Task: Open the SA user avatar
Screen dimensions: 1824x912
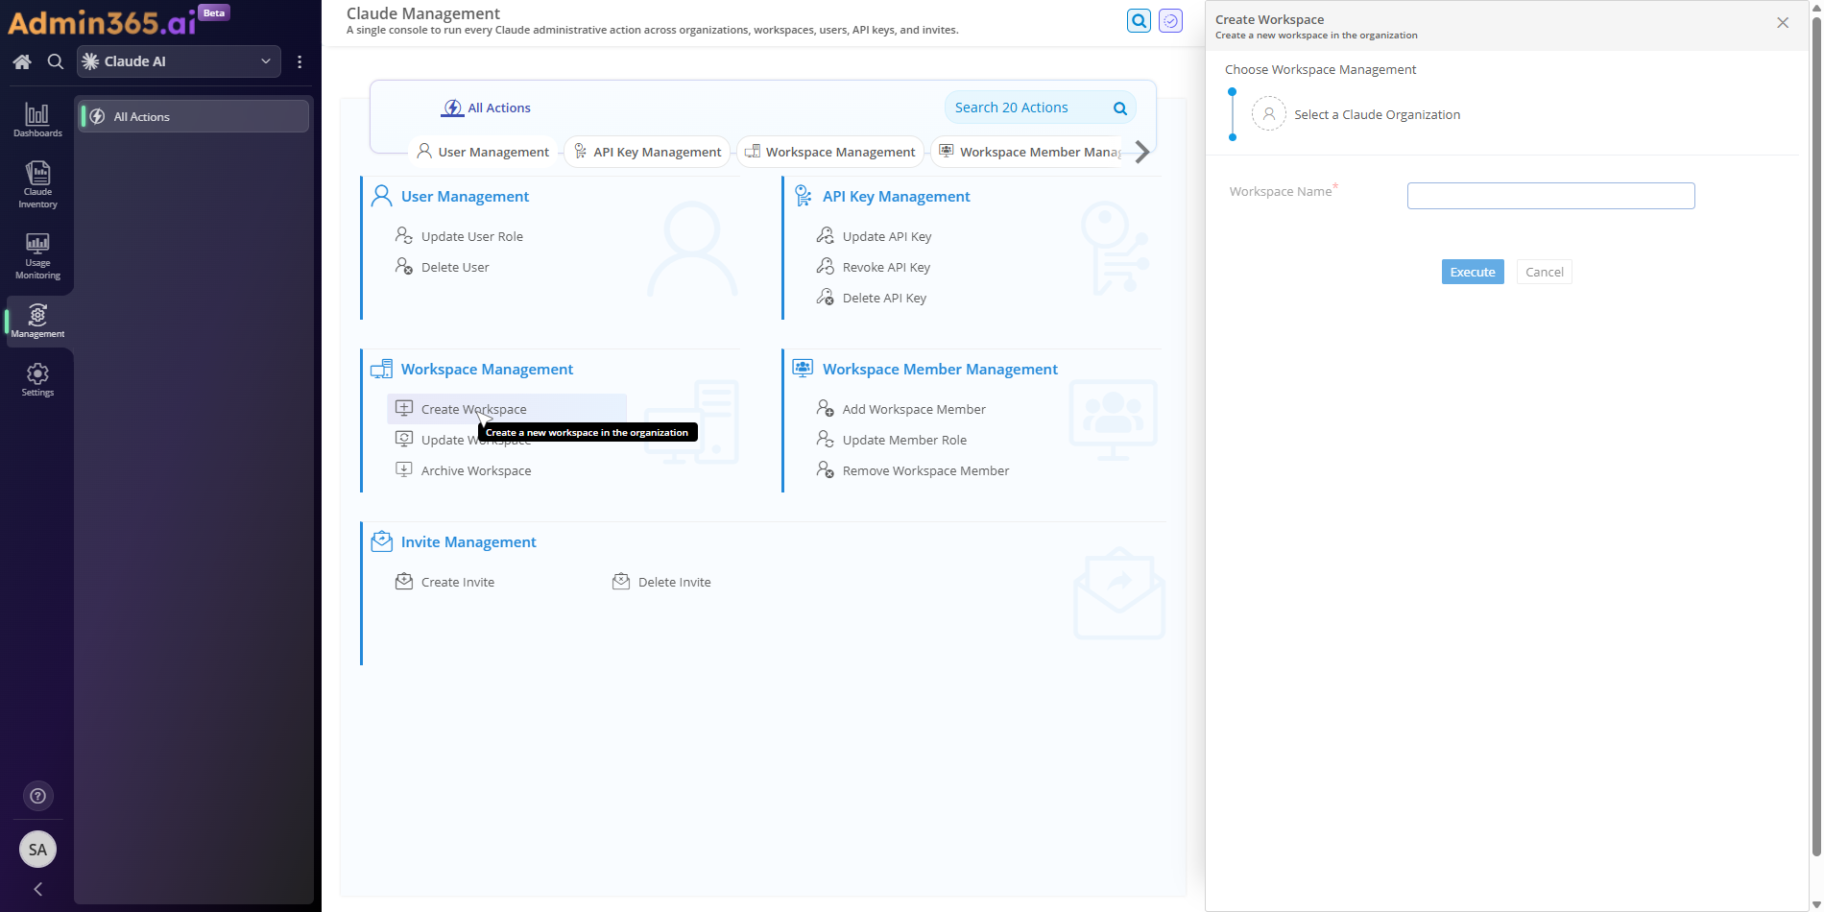Action: 37,850
